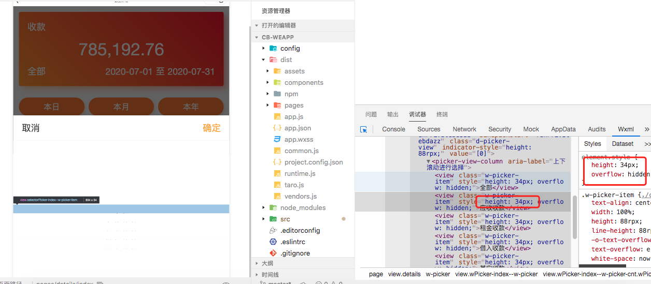
Task: Expand the node_modules folder arrow
Action: click(x=264, y=207)
